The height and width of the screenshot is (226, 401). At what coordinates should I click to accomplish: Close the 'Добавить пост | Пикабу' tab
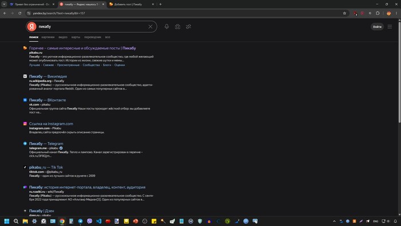point(153,4)
